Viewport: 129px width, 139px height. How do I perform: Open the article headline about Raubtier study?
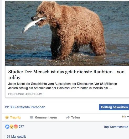[66, 74]
